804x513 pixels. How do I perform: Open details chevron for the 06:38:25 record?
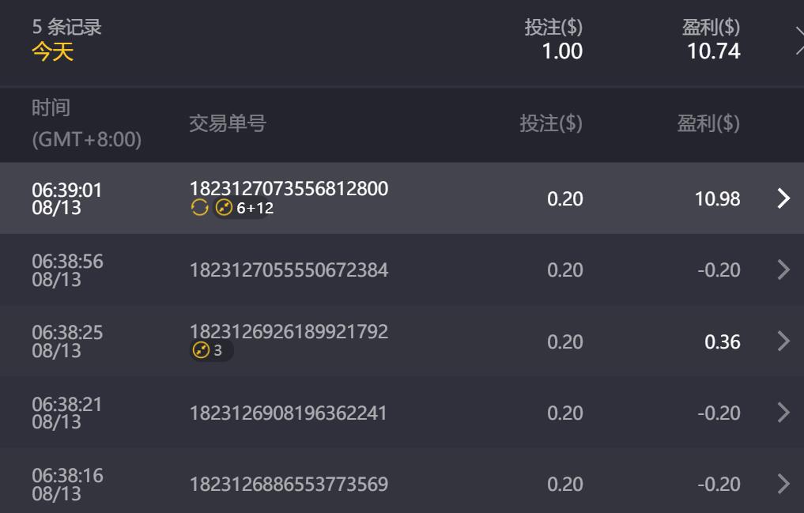tap(783, 341)
